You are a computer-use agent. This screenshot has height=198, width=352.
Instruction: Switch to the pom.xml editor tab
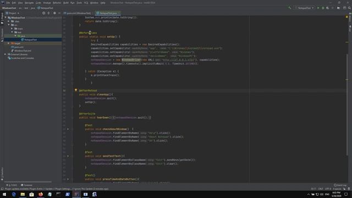tap(78, 13)
